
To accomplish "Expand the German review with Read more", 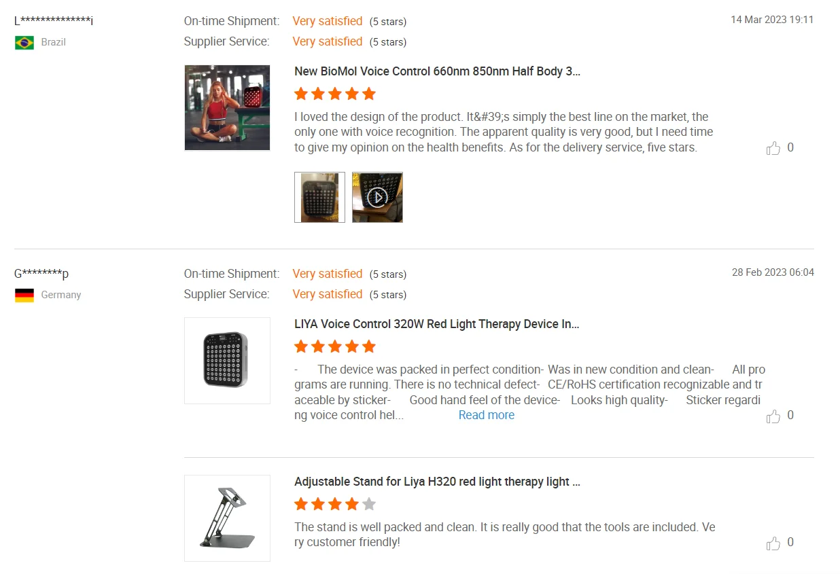I will point(486,415).
